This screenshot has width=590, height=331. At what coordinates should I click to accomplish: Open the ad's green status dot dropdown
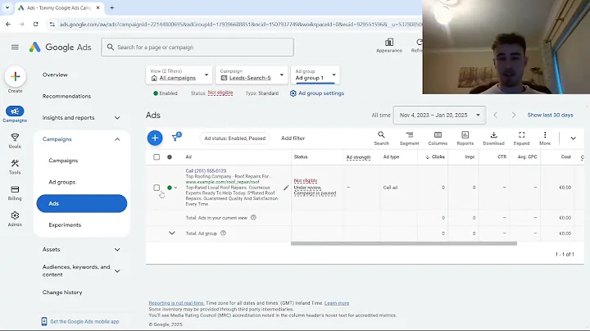(x=172, y=188)
